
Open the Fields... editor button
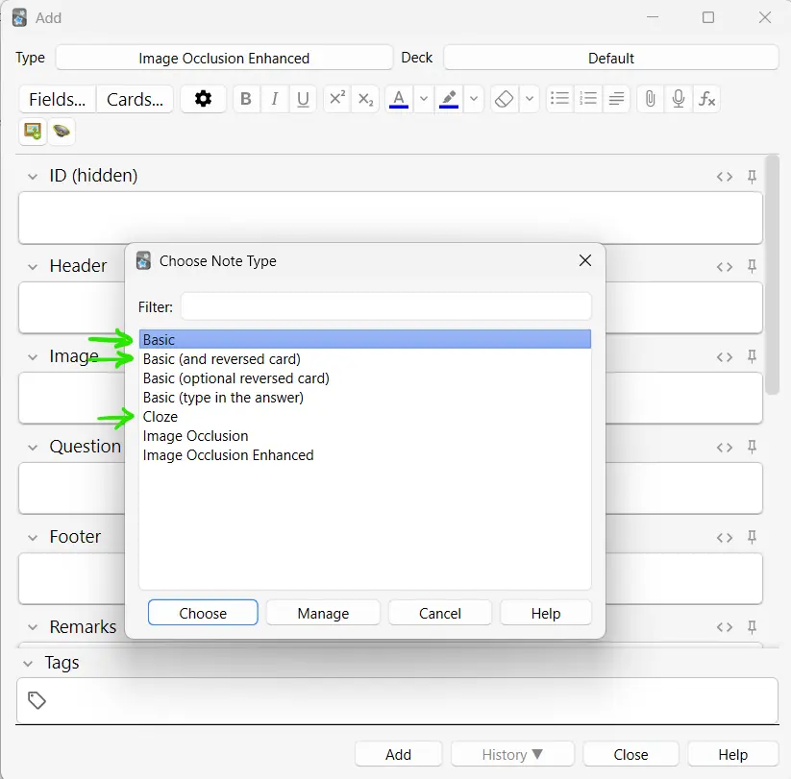pyautogui.click(x=57, y=99)
